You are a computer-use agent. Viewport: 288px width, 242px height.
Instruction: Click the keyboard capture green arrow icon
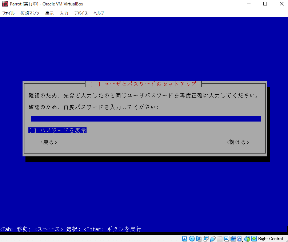[254, 238]
